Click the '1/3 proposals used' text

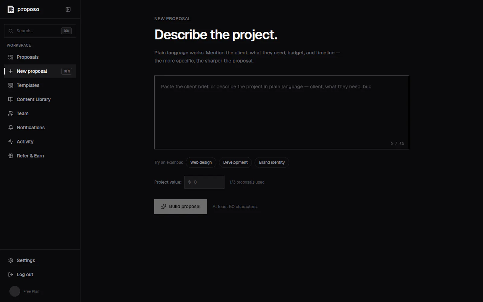[247, 182]
